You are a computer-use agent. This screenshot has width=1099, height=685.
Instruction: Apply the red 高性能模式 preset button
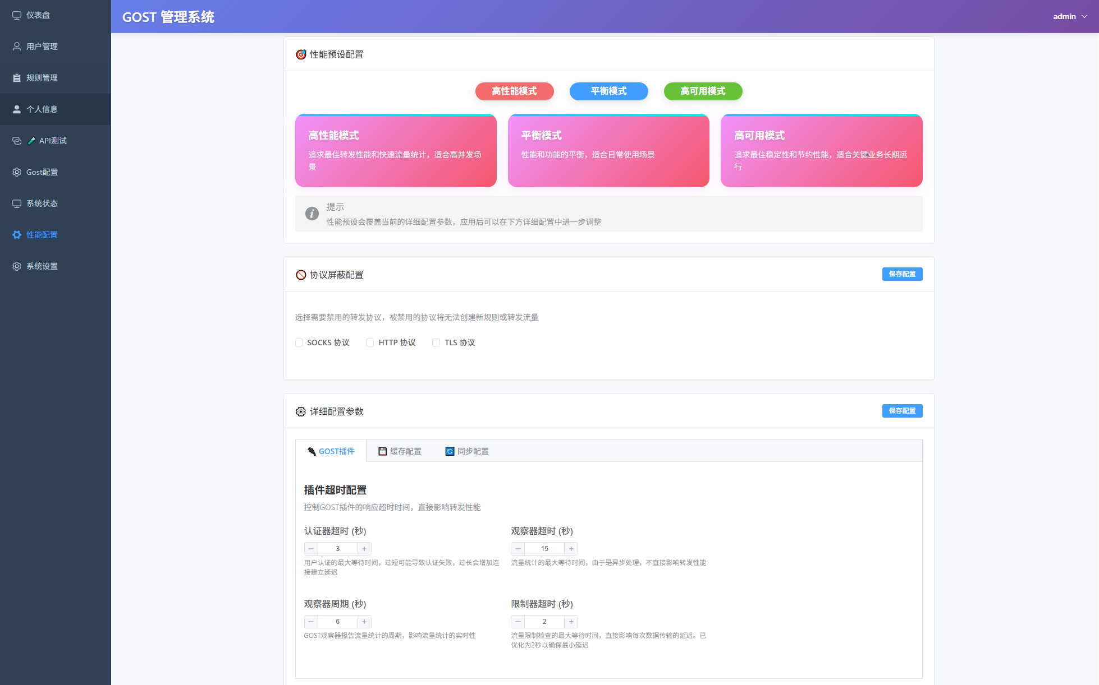tap(514, 91)
